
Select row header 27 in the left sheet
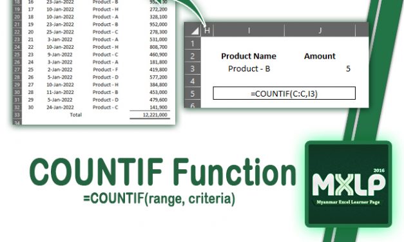17,70
